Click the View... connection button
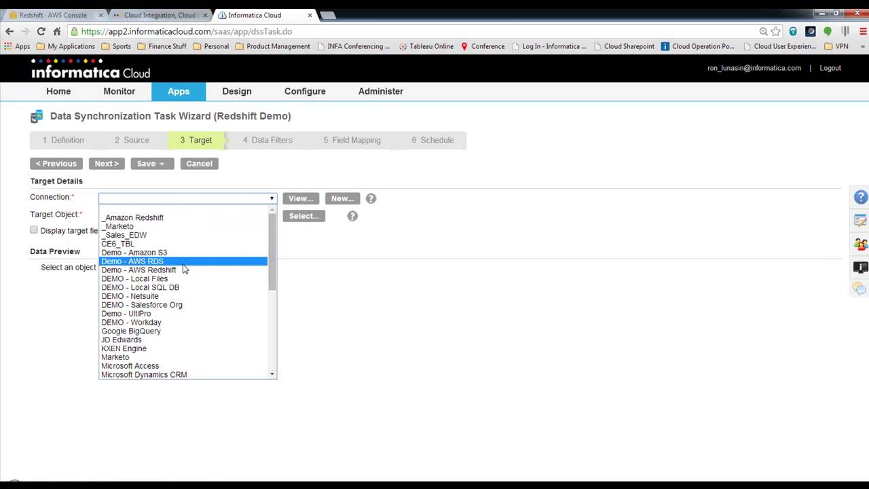Screen dimensions: 869x489 point(301,198)
